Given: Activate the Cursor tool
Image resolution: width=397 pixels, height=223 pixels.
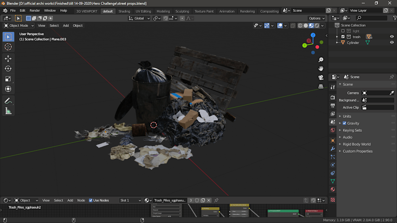Looking at the screenshot, I should click(8, 47).
